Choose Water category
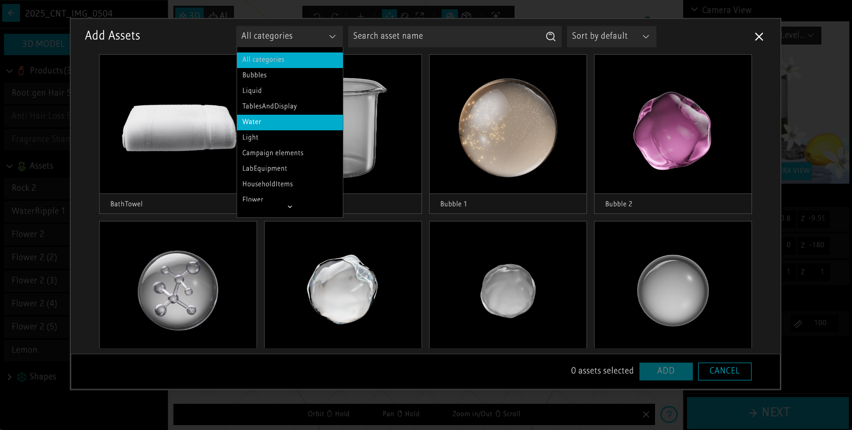 coord(290,122)
